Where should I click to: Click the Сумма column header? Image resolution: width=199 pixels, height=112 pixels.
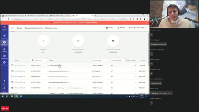(x=143, y=60)
